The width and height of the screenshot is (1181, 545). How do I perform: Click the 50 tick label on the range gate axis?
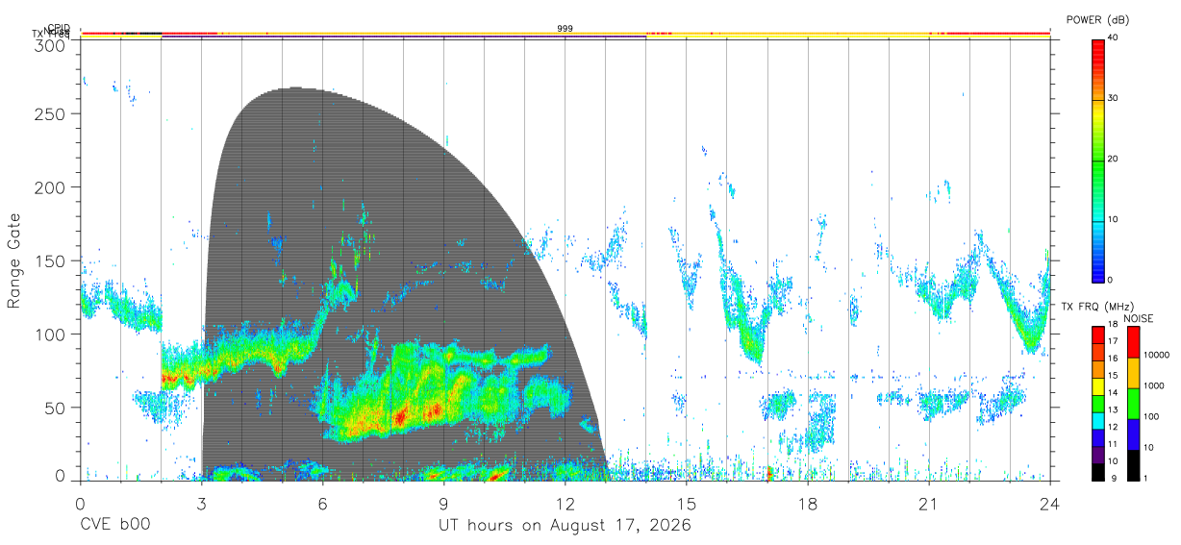(x=56, y=407)
